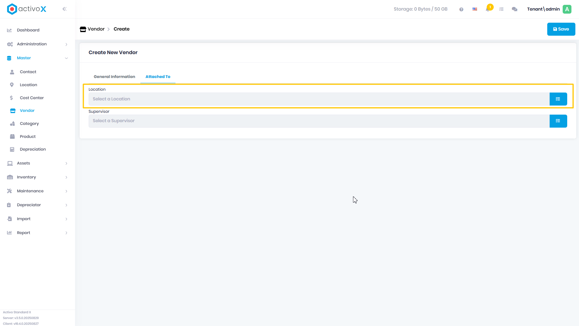Click the Category shapes icon
The width and height of the screenshot is (579, 326).
pyautogui.click(x=12, y=124)
